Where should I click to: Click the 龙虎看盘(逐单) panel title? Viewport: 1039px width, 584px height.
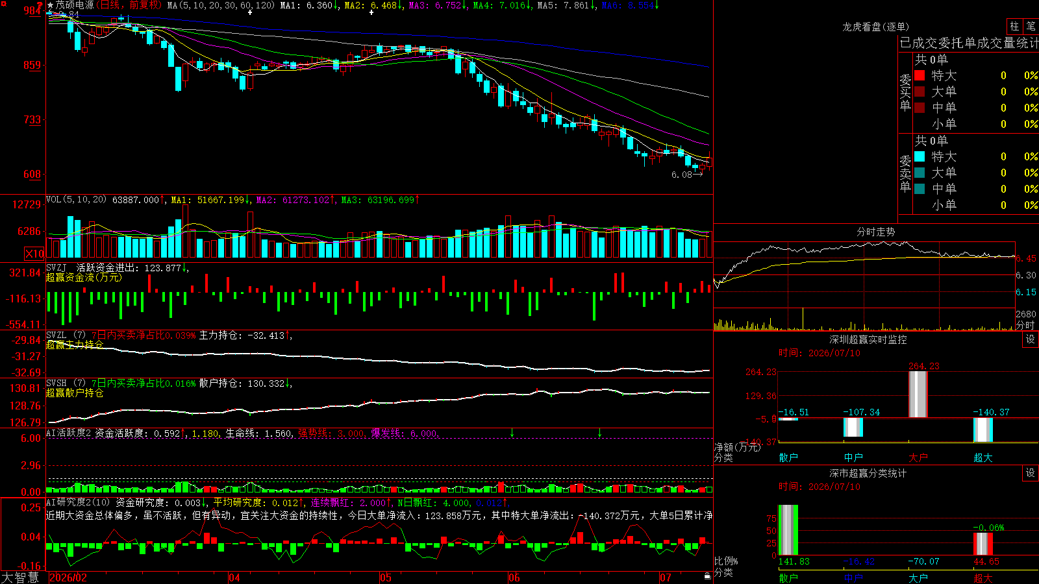[x=875, y=27]
